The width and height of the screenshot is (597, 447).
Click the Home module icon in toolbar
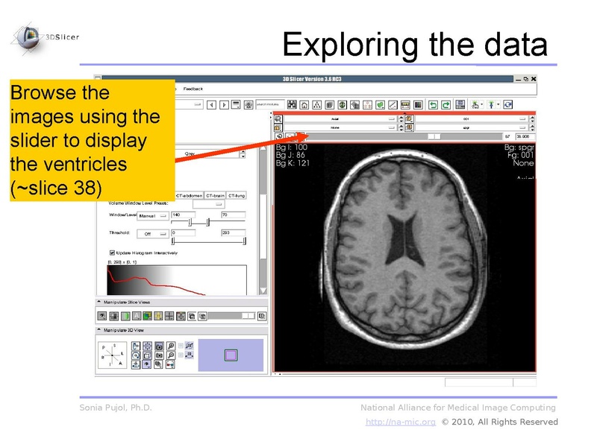[x=305, y=104]
